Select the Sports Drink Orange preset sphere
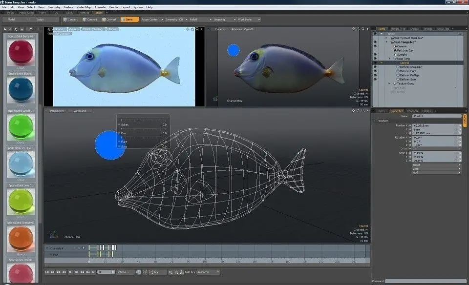Viewport: 469px width, 285px height. [x=21, y=239]
